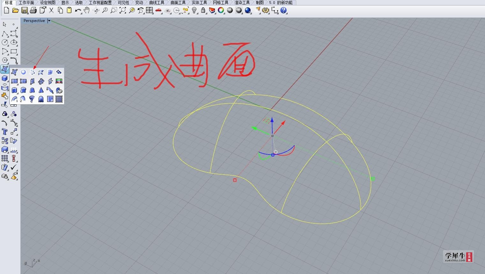Image resolution: width=485 pixels, height=274 pixels.
Task: Open the color wheel properties icon
Action: pyautogui.click(x=221, y=11)
